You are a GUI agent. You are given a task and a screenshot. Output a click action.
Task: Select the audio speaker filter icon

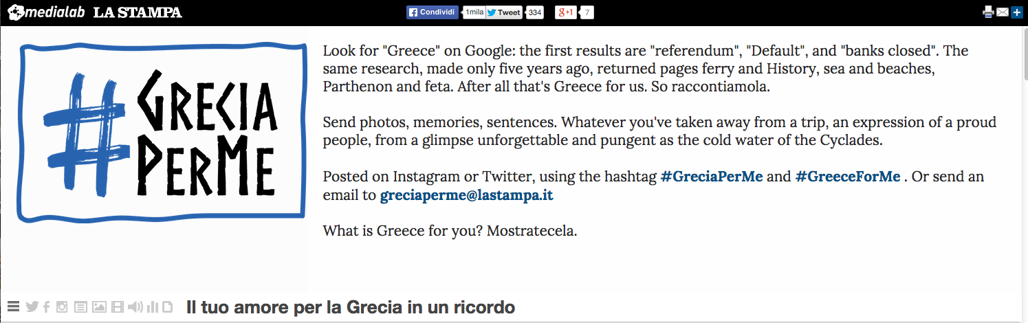click(x=135, y=307)
